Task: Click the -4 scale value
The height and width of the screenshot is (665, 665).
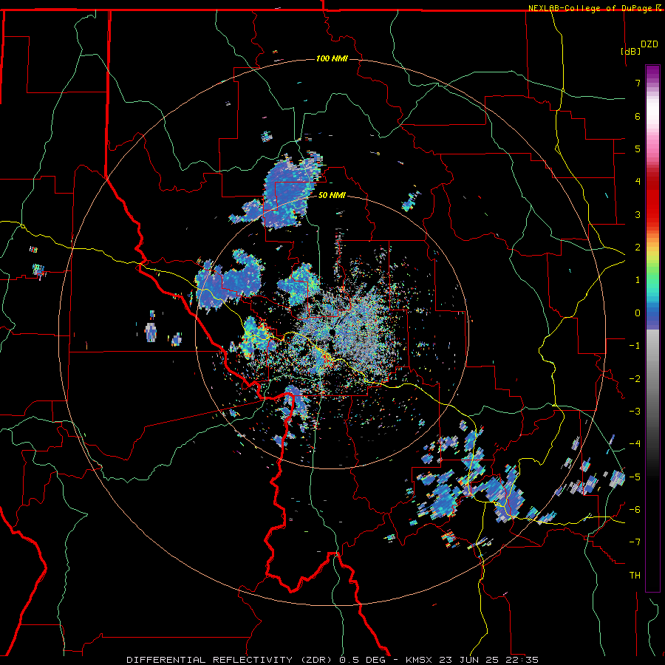Action: [635, 444]
